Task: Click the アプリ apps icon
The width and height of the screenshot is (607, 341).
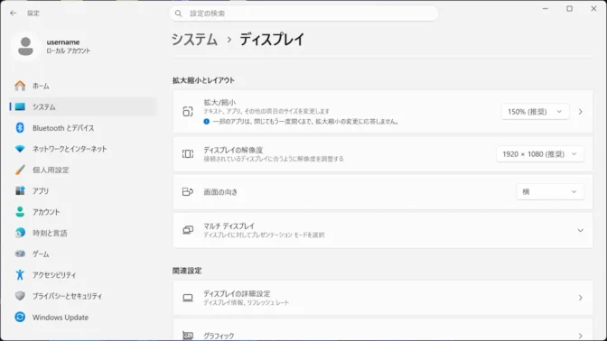Action: pyautogui.click(x=20, y=190)
